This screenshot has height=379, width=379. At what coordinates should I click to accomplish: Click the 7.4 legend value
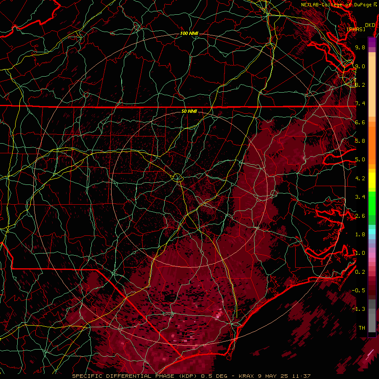pos(360,104)
